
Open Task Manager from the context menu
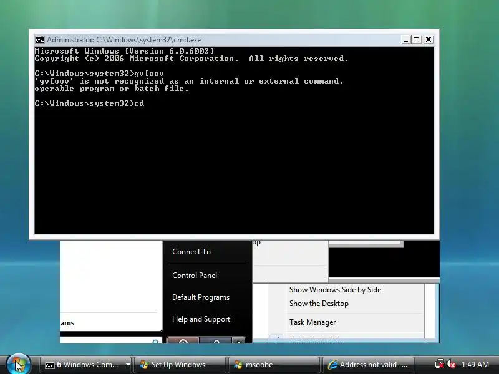coord(312,322)
